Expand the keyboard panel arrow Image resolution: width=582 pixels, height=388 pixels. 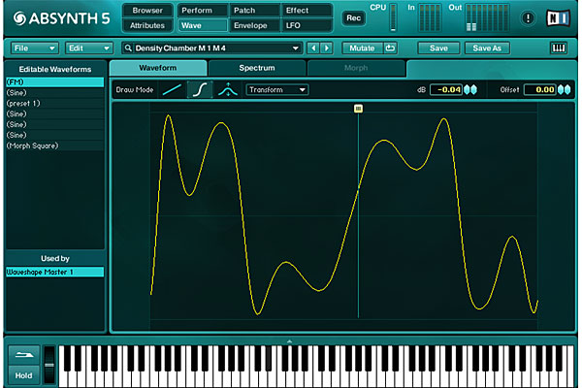point(289,341)
